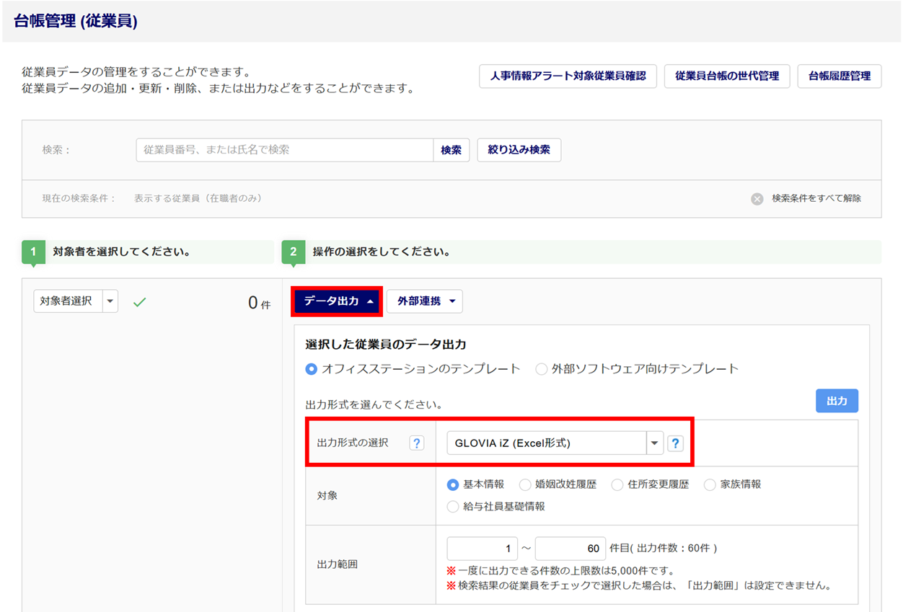
Task: Click help icon beside 出力形式の選択 label
Action: 416,443
